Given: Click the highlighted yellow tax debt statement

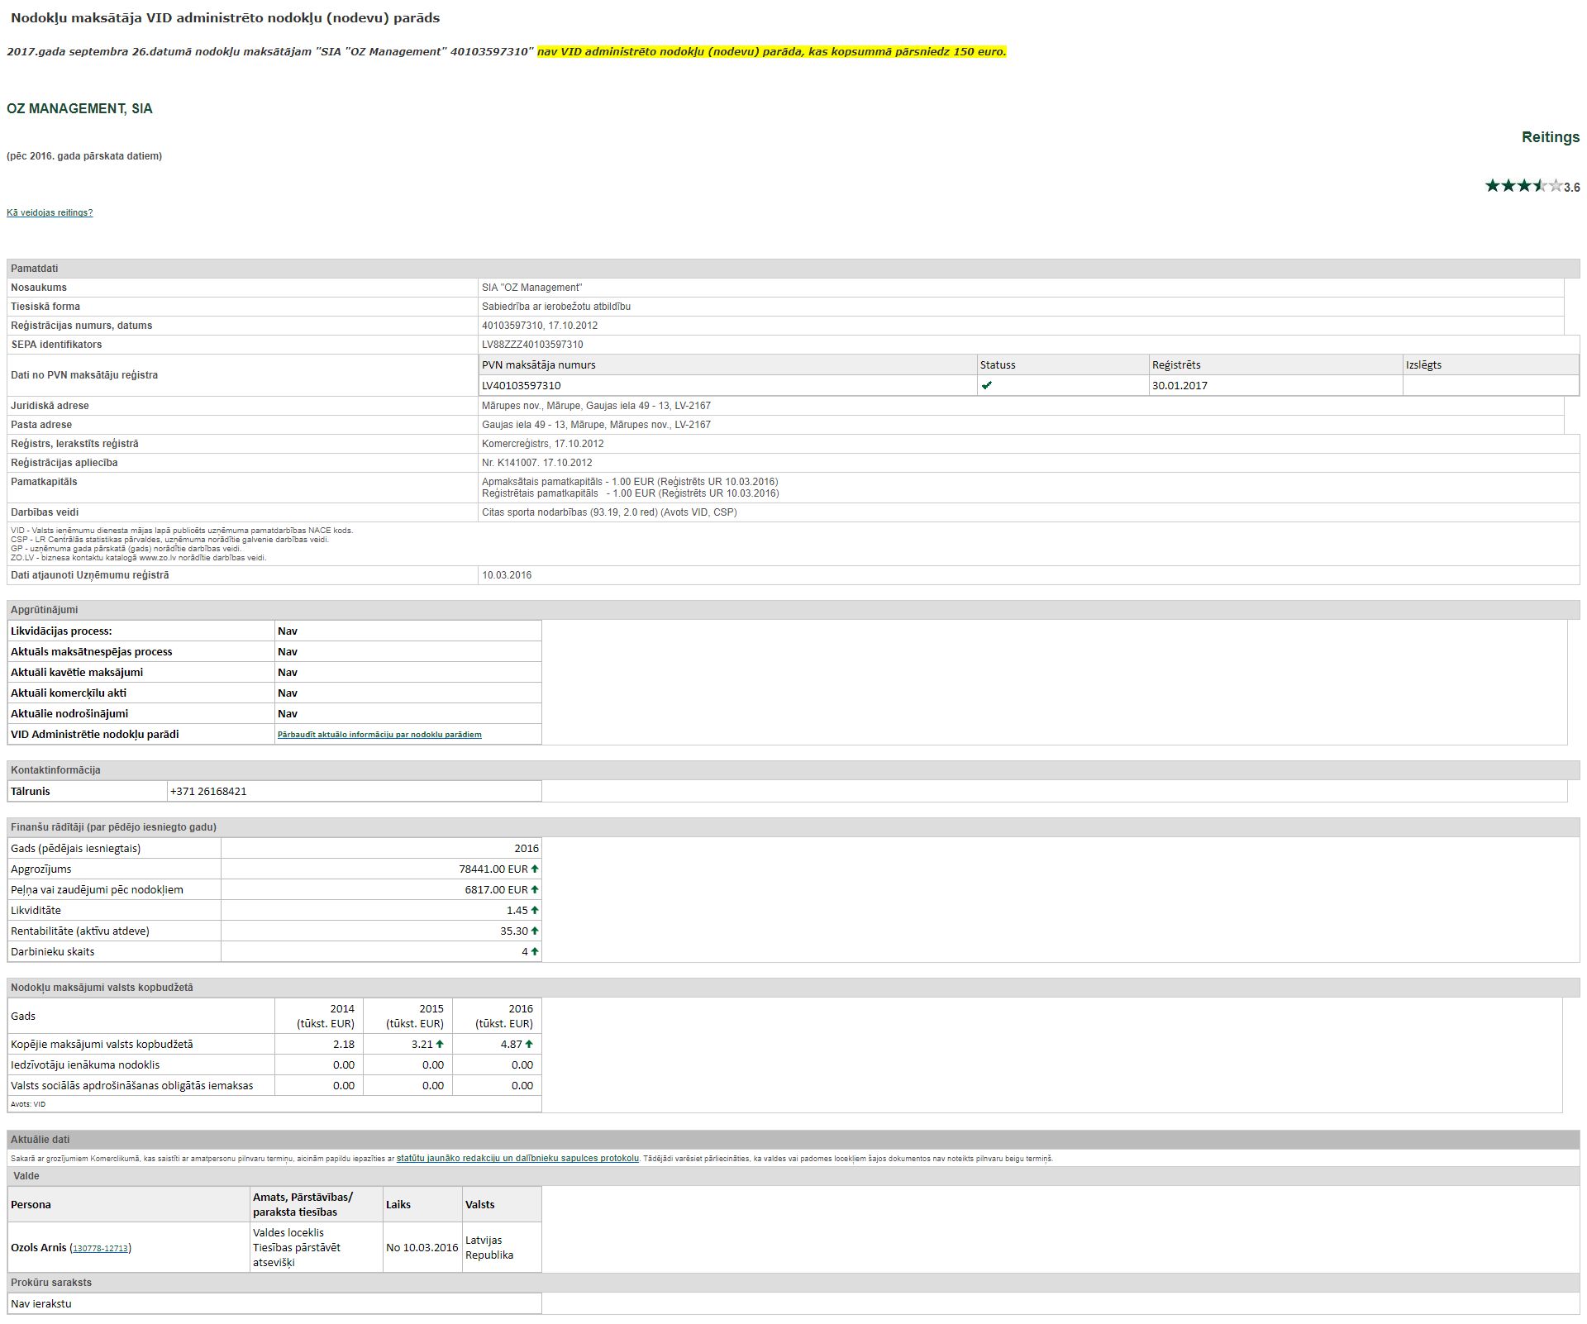Looking at the screenshot, I should 771,51.
